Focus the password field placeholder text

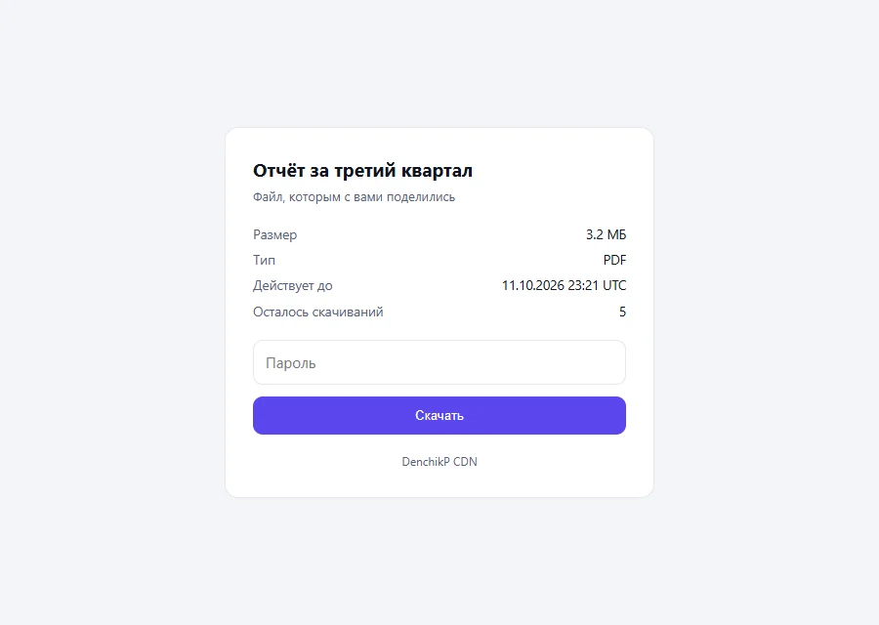point(290,363)
